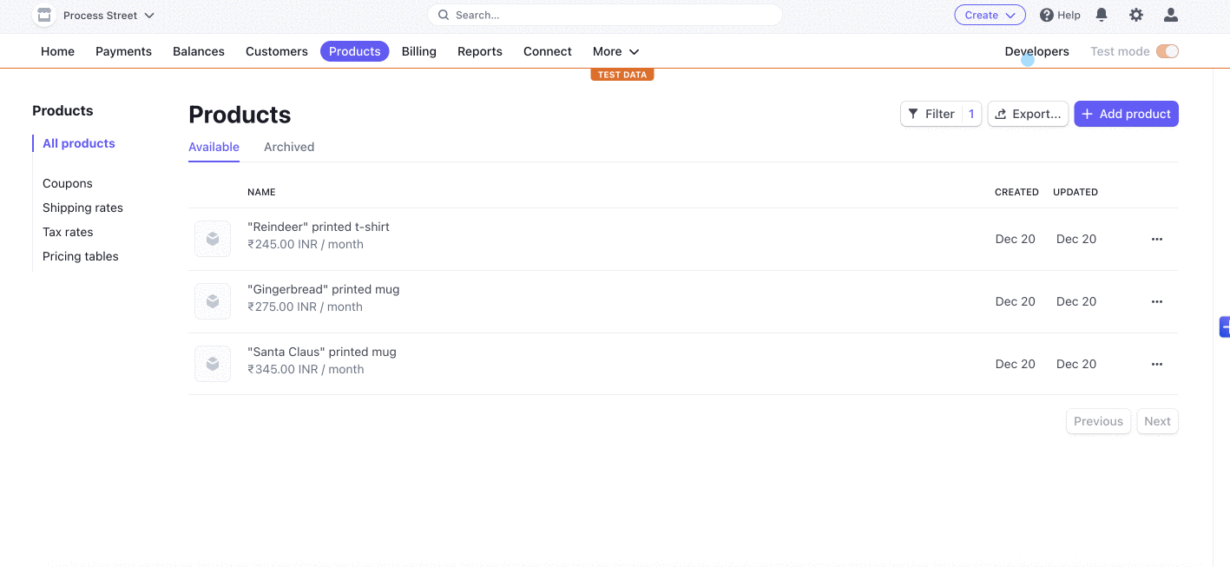Click the Process Street workspace icon

(x=43, y=15)
